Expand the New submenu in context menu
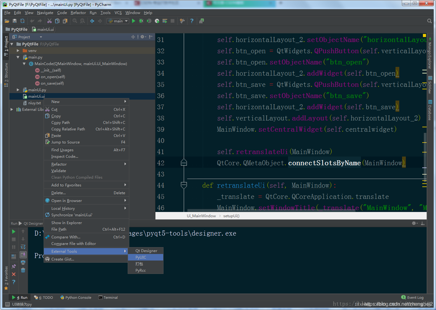The width and height of the screenshot is (436, 310). 86,102
